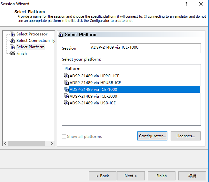
Task: Click icon beside ADSP-21489 via HPUSB-ICE
Action: [66, 82]
